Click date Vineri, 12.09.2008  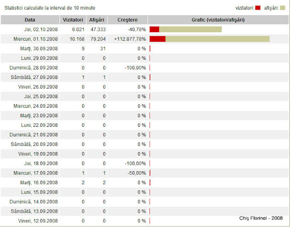(38, 221)
